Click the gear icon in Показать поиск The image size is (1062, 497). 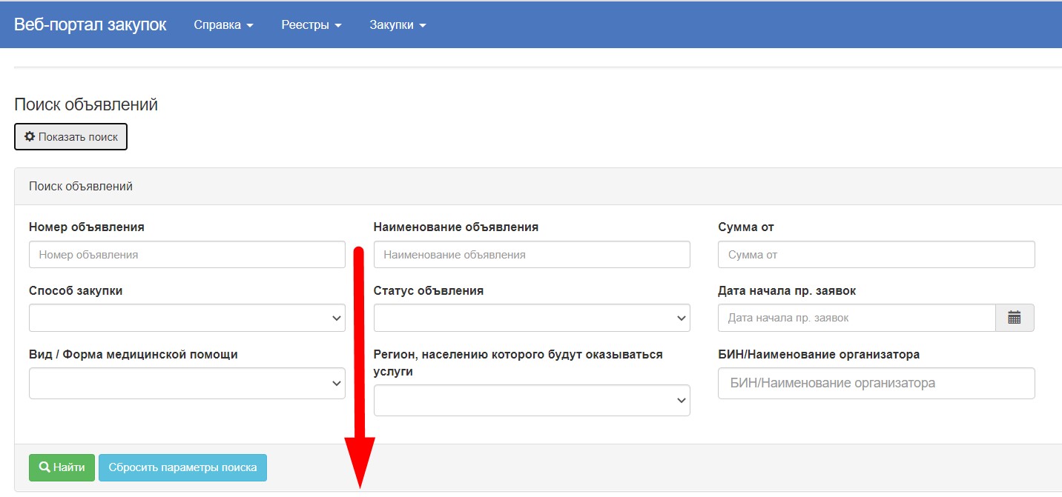[30, 137]
